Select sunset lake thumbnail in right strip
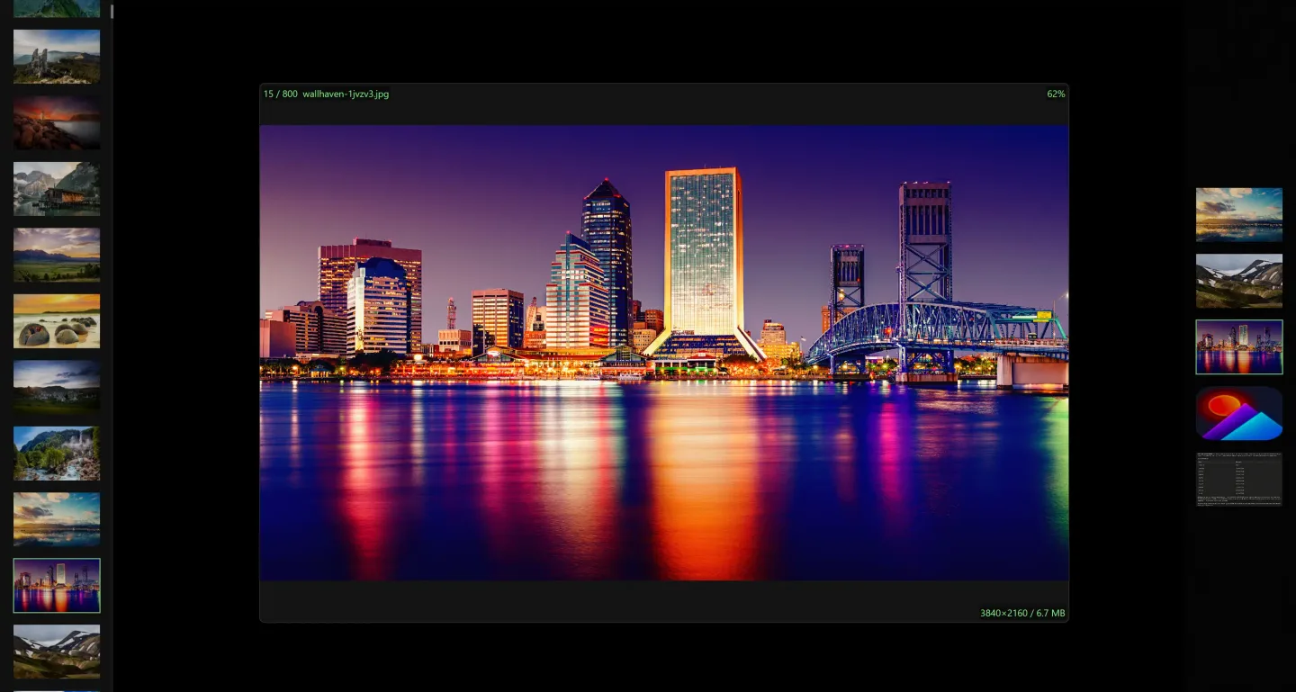The width and height of the screenshot is (1296, 692). click(1239, 214)
